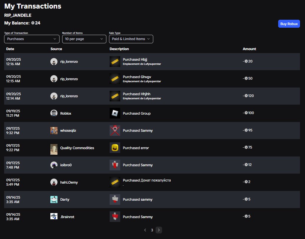Open golden ticket icon for Purchased Ghvgv
This screenshot has height=239, width=305.
click(x=115, y=79)
